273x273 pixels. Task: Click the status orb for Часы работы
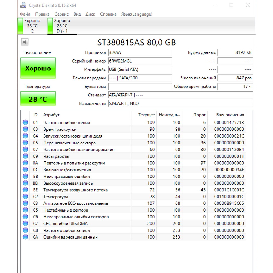click(25, 156)
